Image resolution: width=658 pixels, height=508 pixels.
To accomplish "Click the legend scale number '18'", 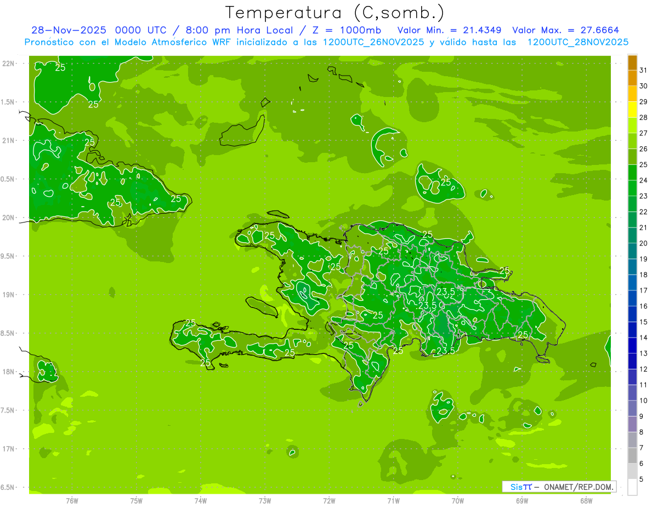I will [x=644, y=275].
